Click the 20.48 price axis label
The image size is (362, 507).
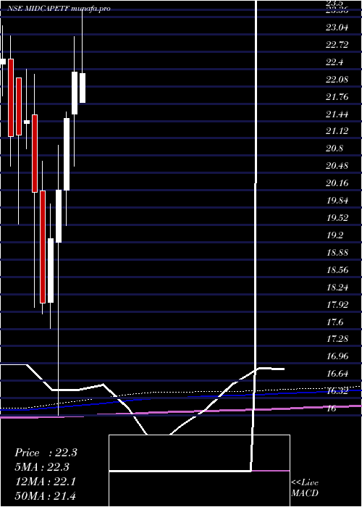click(337, 166)
